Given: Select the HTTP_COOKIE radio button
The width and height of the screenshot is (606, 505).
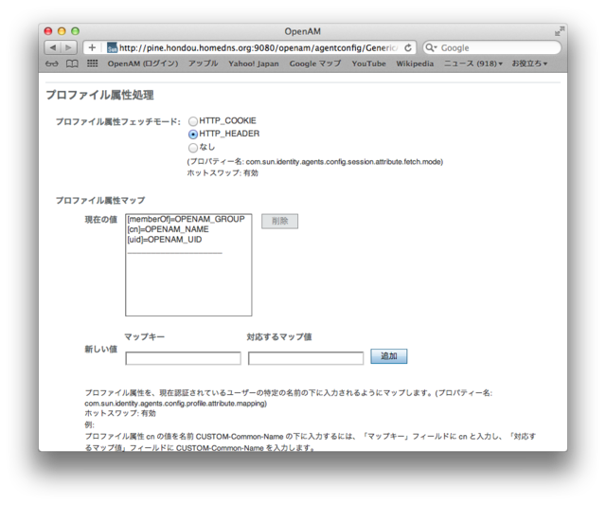Looking at the screenshot, I should click(x=193, y=121).
